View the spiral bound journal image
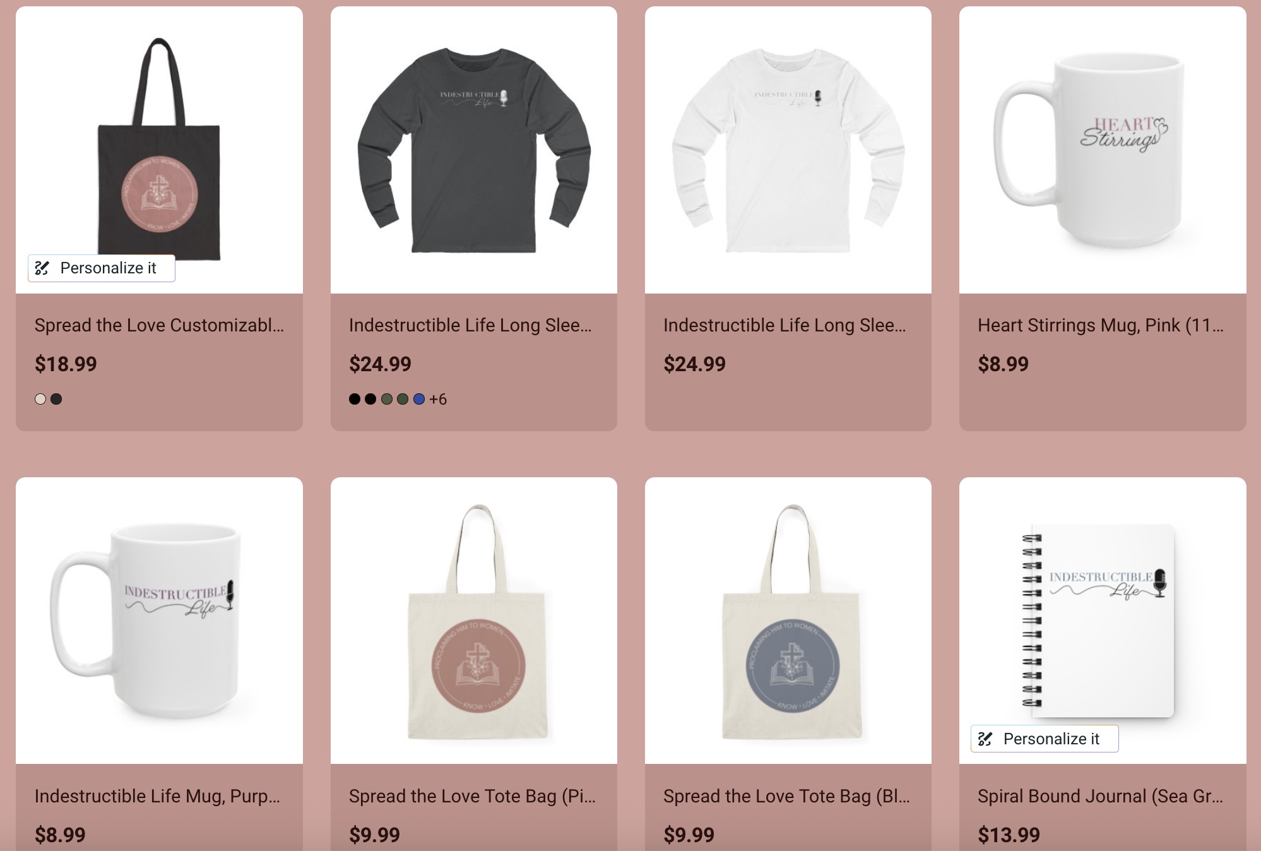Screen dimensions: 1261x851 (1103, 621)
